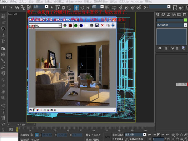
Task: Open the 工具 menu
Action: click(x=22, y=2)
